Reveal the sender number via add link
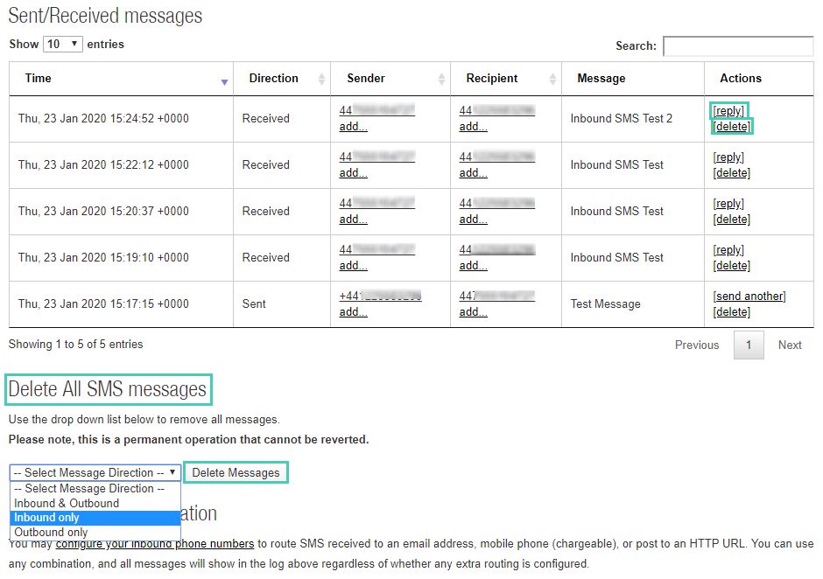 (x=353, y=126)
